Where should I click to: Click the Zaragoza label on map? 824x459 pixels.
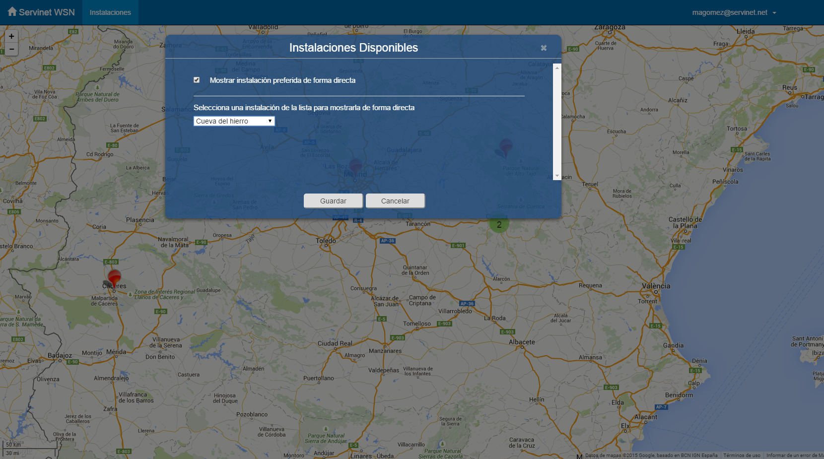610,27
